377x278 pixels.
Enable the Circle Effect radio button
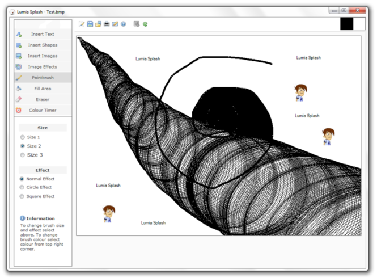(23, 187)
